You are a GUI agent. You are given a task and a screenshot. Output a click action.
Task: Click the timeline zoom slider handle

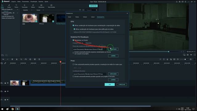coord(185,59)
